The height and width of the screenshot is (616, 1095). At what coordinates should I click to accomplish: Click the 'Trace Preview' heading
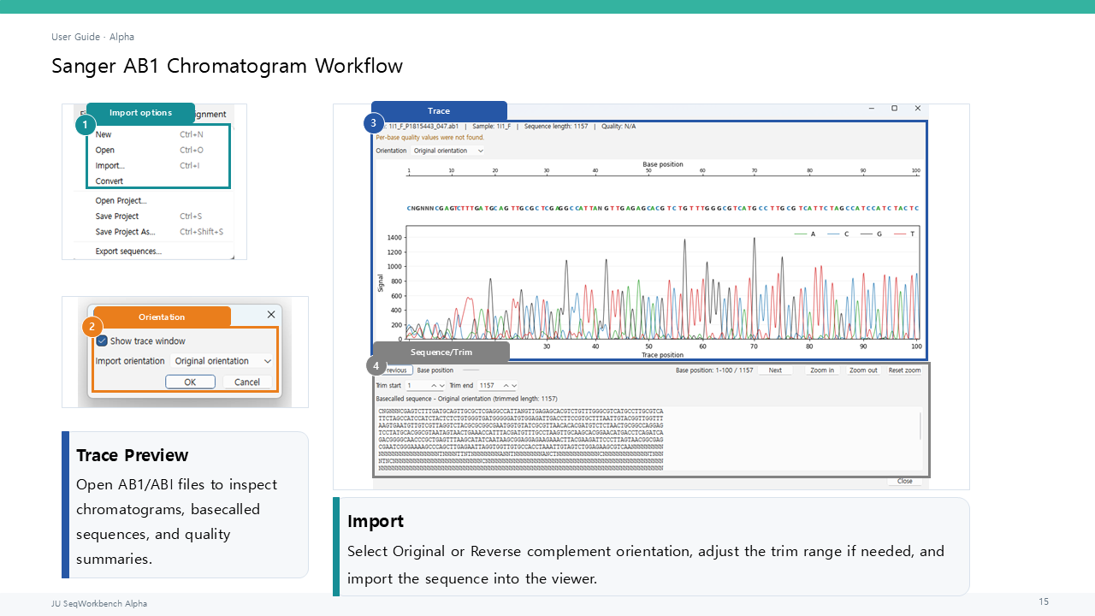pos(133,455)
